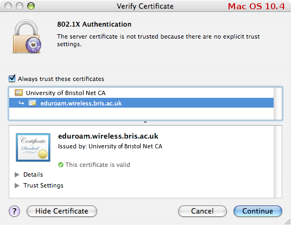Image resolution: width=291 pixels, height=225 pixels.
Task: Click the large Certificate Standard thumbnail
Action: 33,147
